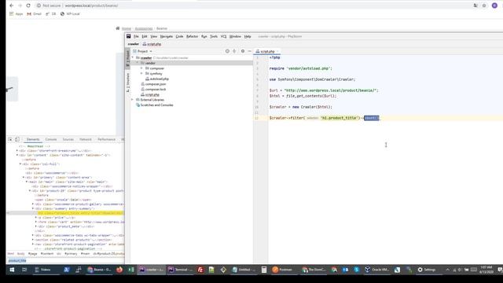
Task: Click the Accessories breadcrumb link
Action: [x=143, y=28]
